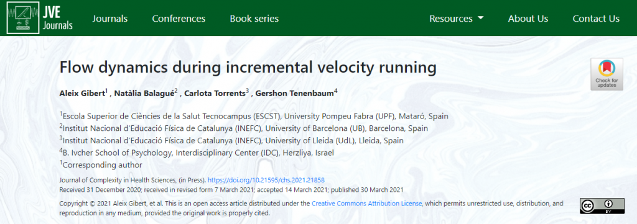Navigate to About Us
Viewport: 637px width, 224px height.
(x=528, y=19)
